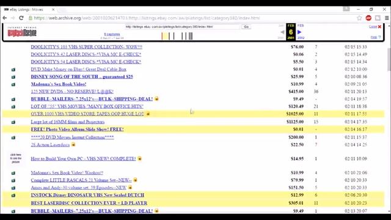Image resolution: width=391 pixels, height=220 pixels.
Task: Click the 'click here to see the picture' thumbnail
Action: (16, 158)
